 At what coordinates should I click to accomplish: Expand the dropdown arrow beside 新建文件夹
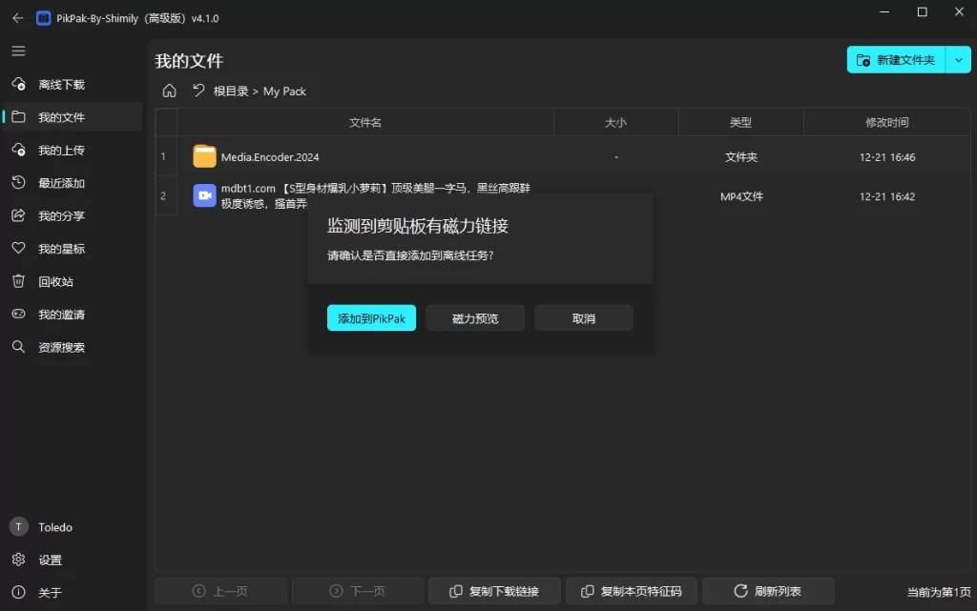pyautogui.click(x=958, y=60)
